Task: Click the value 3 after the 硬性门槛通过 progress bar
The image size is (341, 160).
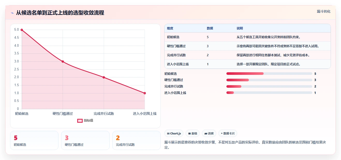Action: click(315, 80)
